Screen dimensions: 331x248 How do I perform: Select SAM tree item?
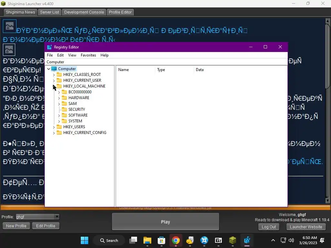coord(72,104)
